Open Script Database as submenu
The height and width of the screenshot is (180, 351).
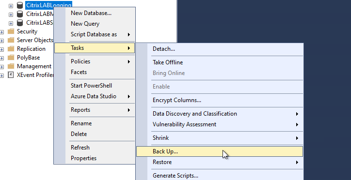pos(95,34)
